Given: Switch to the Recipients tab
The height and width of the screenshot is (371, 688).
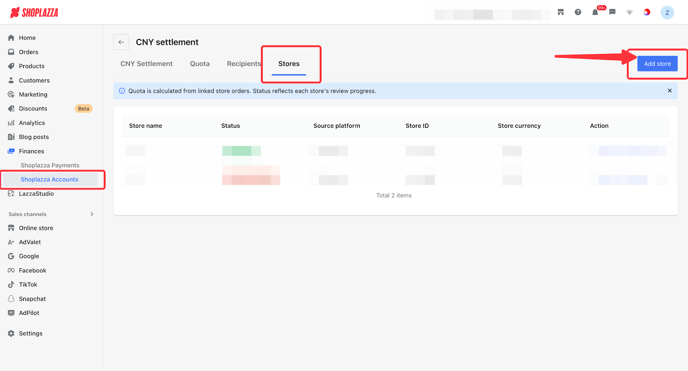Looking at the screenshot, I should [x=244, y=64].
